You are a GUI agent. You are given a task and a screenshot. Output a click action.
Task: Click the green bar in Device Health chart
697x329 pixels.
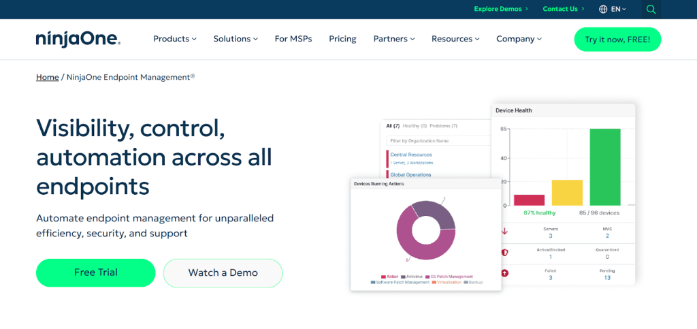coord(604,167)
